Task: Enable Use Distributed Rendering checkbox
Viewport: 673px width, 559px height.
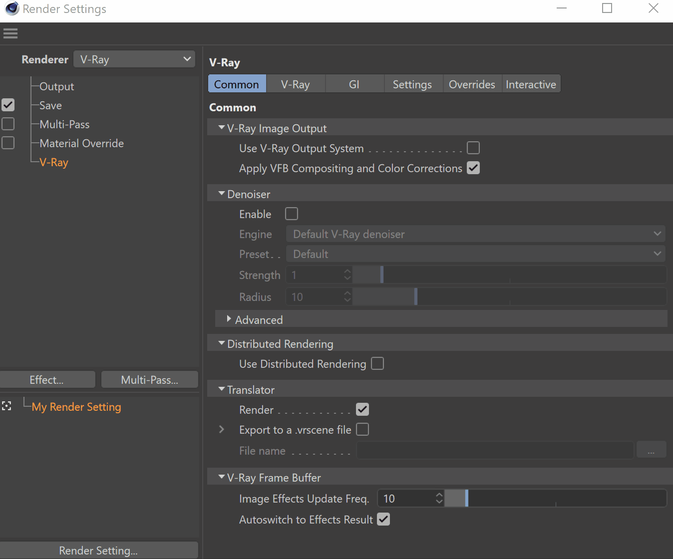Action: (377, 363)
